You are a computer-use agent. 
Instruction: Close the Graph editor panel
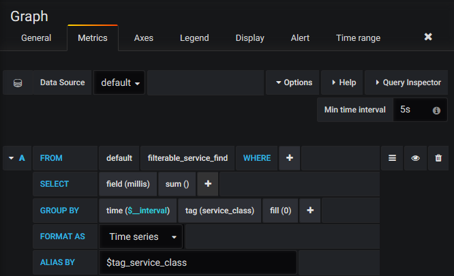coord(428,37)
